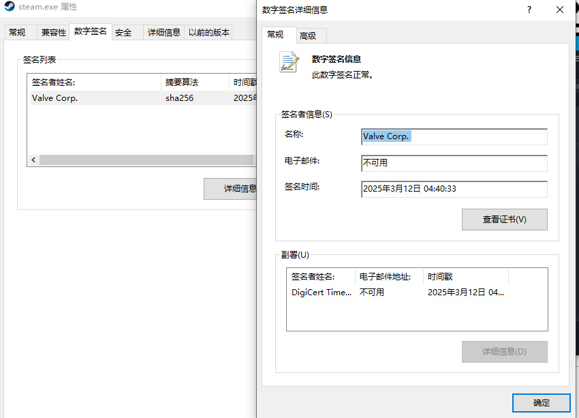Click the 不可用 cell in countersignature row
Image resolution: width=579 pixels, height=418 pixels.
pyautogui.click(x=372, y=293)
